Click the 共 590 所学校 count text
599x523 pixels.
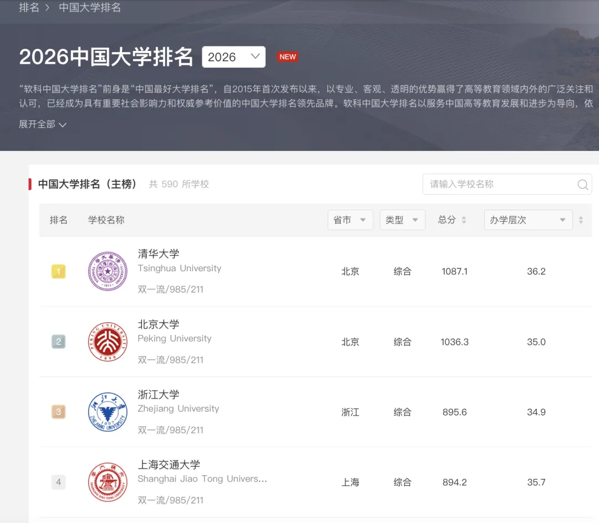pyautogui.click(x=179, y=184)
